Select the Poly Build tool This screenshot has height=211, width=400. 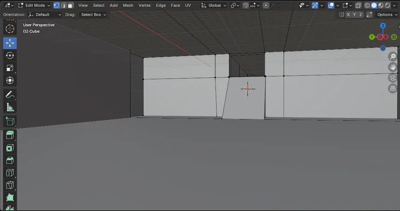10,198
